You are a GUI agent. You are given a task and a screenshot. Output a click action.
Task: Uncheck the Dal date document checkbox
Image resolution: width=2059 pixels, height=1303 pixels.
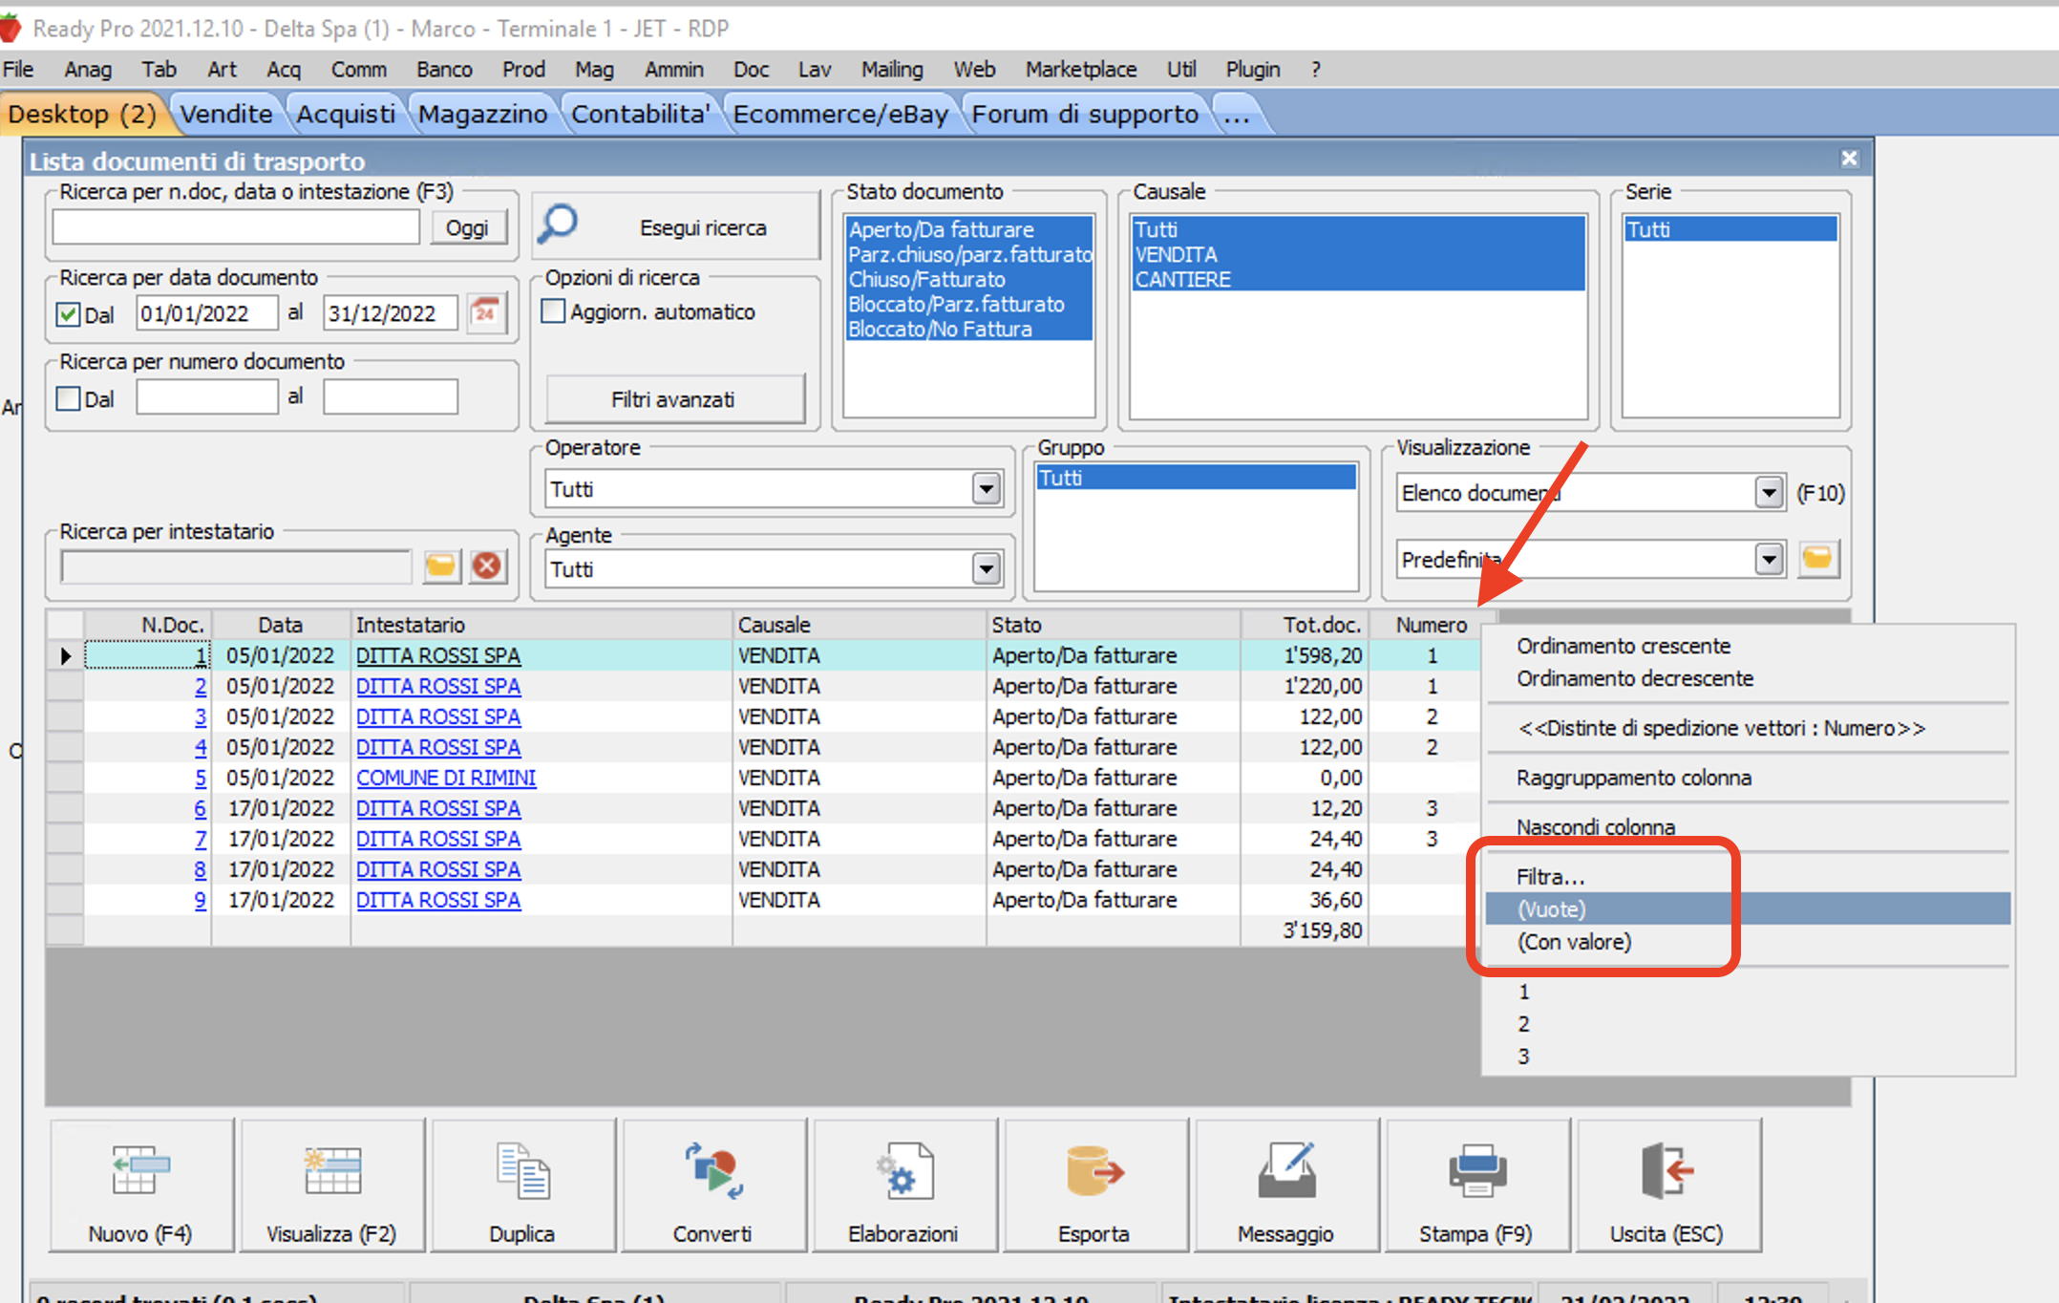pyautogui.click(x=68, y=314)
